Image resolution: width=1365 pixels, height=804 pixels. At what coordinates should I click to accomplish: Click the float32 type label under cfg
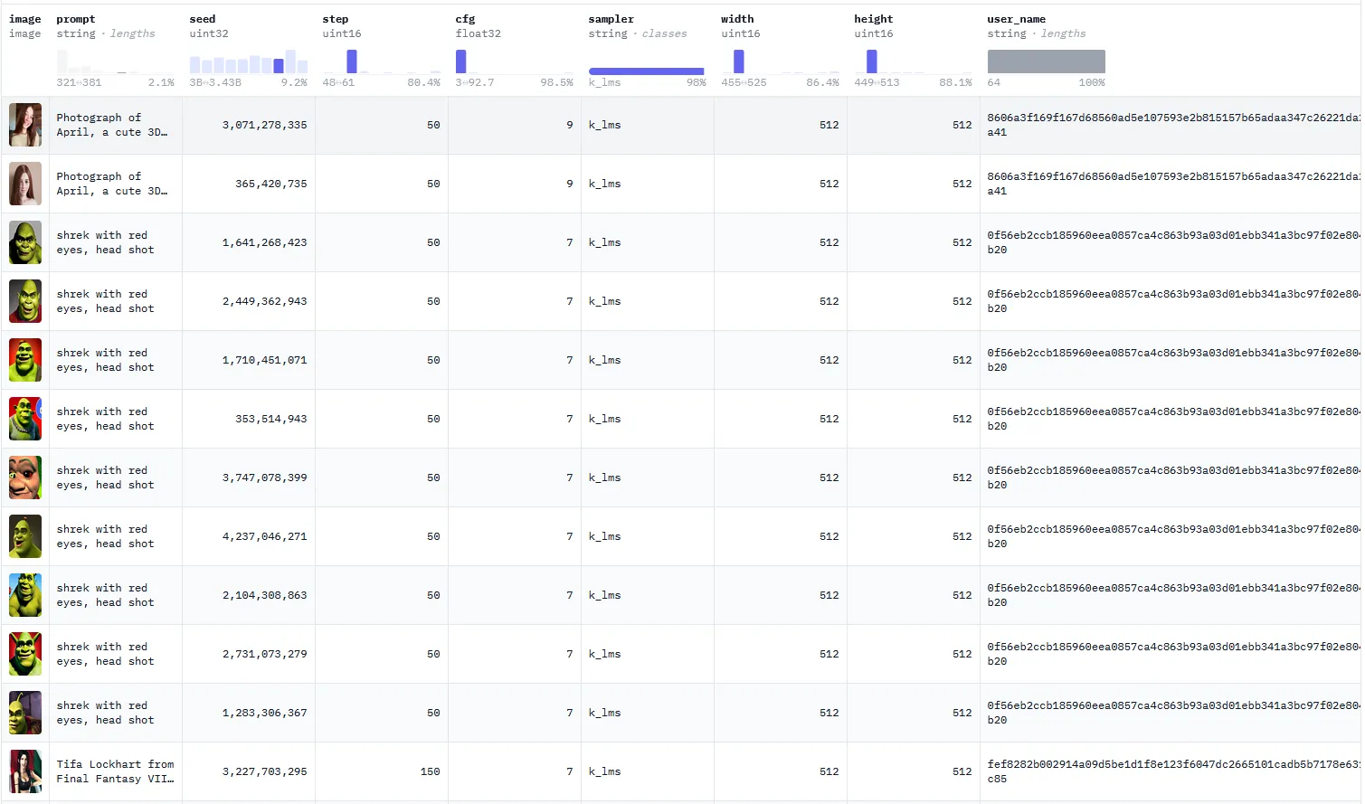point(479,33)
